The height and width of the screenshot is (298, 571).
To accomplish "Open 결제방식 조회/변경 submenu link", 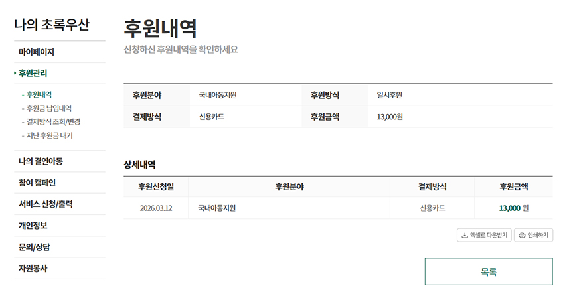I will point(53,122).
